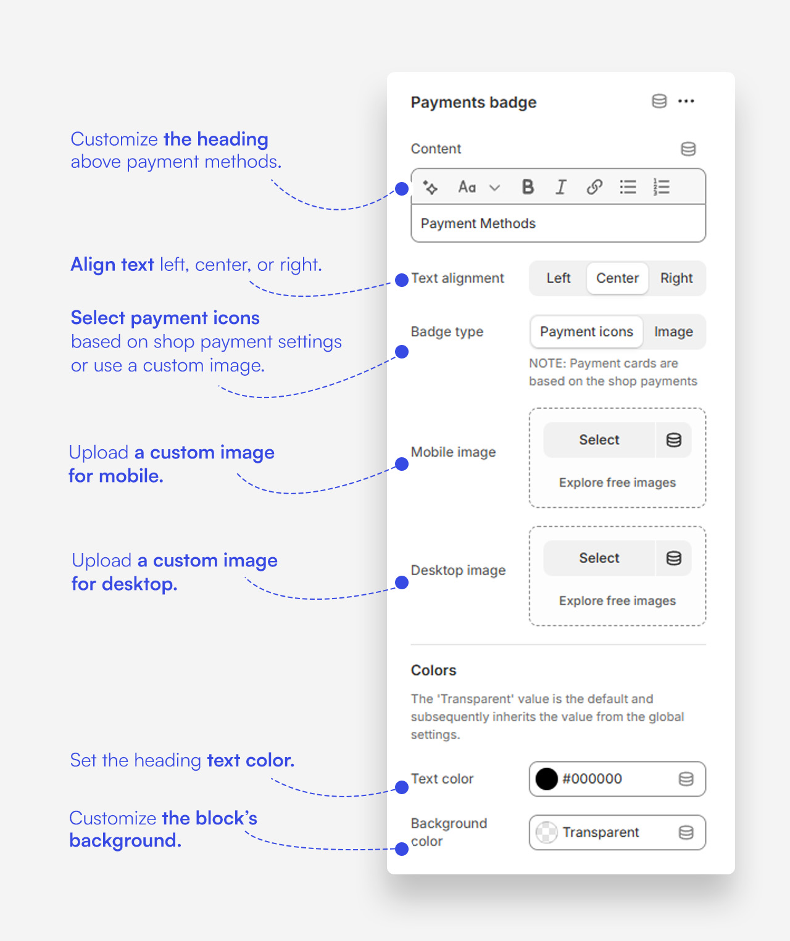The width and height of the screenshot is (790, 941).
Task: Apply numbered list formatting
Action: [x=661, y=187]
